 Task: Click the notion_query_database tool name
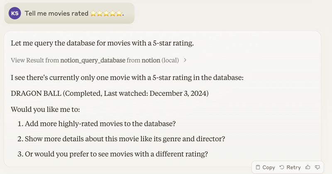click(93, 60)
